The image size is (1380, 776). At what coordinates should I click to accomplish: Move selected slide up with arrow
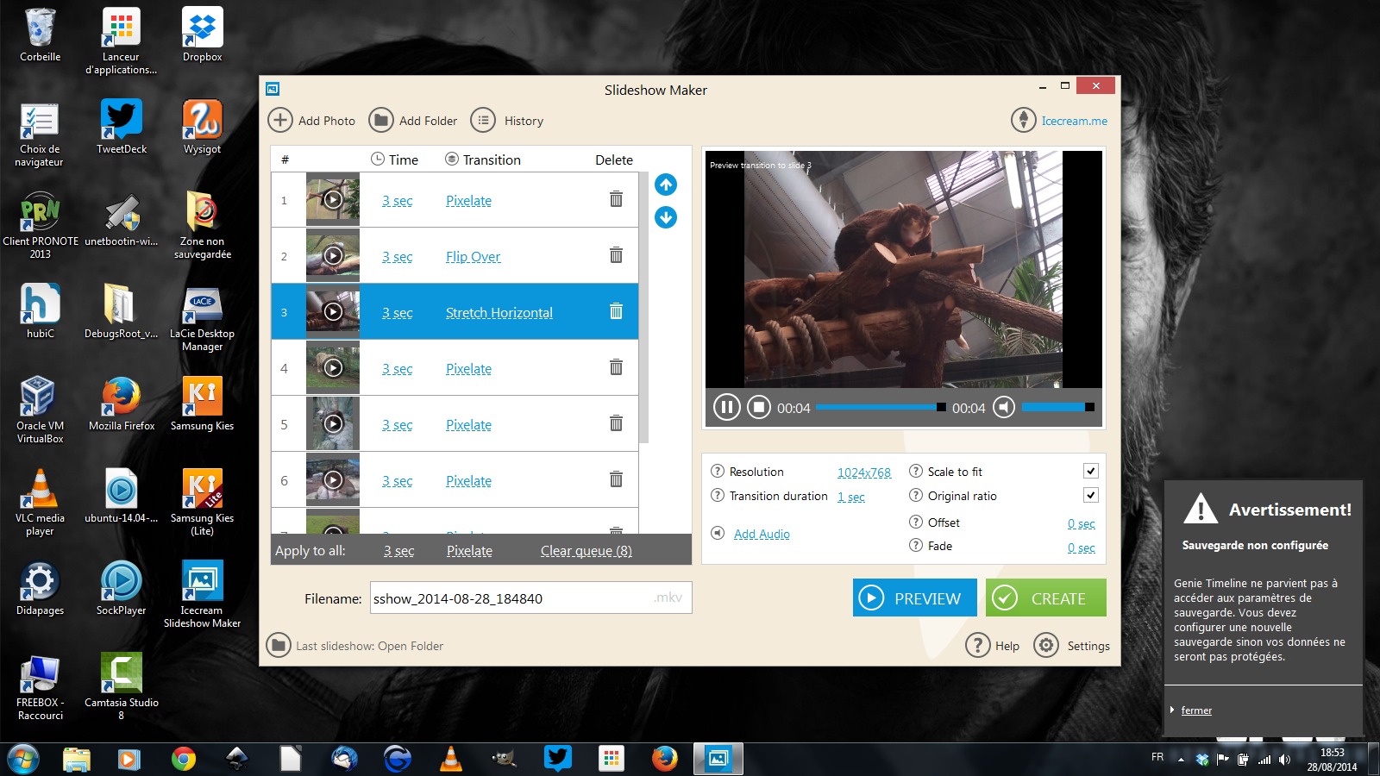tap(666, 185)
